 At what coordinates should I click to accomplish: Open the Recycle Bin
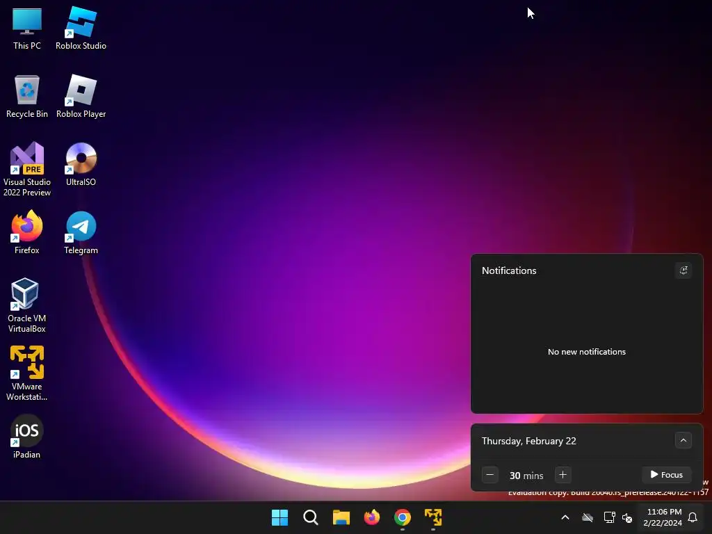coord(27,96)
